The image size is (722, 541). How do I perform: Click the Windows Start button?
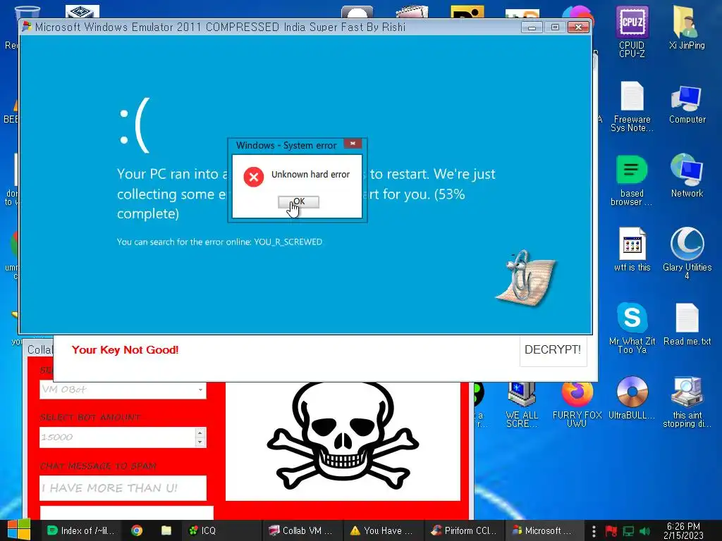19,530
